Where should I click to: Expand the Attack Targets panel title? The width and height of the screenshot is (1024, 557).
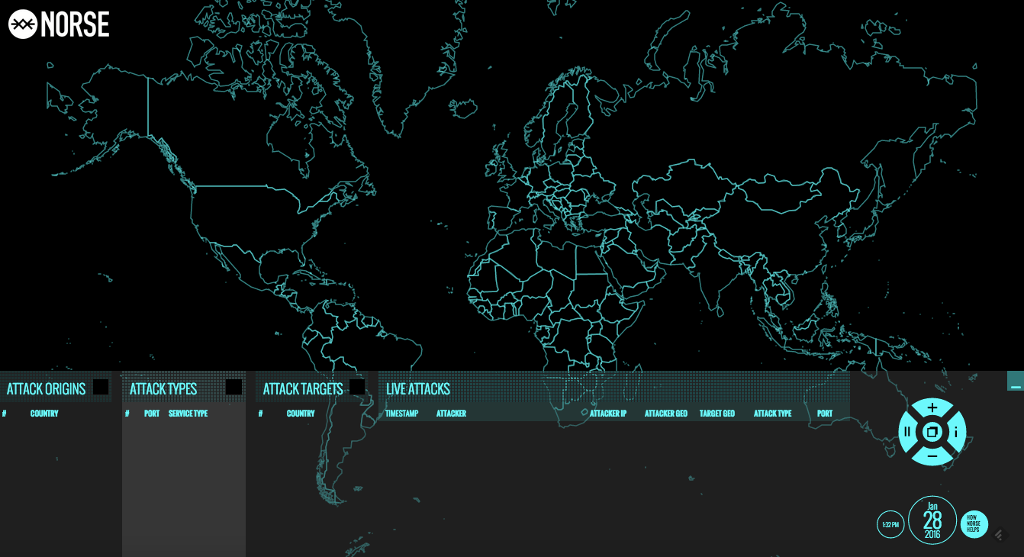tap(303, 389)
